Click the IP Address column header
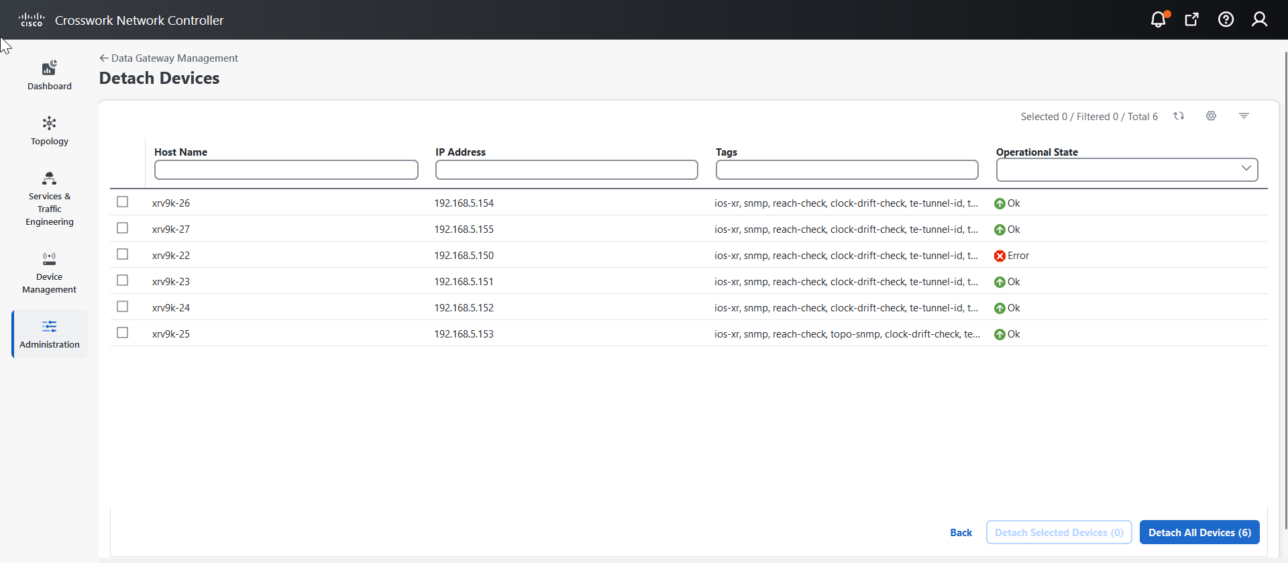Viewport: 1288px width, 563px height. pyautogui.click(x=460, y=152)
